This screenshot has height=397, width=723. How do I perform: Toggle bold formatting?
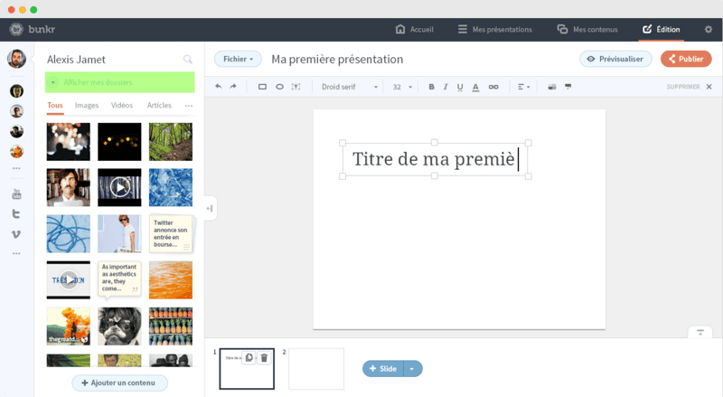431,87
